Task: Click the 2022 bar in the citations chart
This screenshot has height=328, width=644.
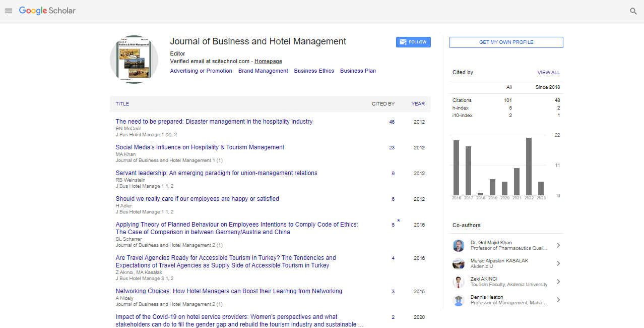Action: 529,167
